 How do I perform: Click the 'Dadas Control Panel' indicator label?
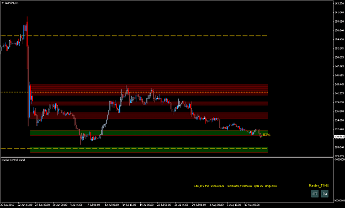coord(13,160)
